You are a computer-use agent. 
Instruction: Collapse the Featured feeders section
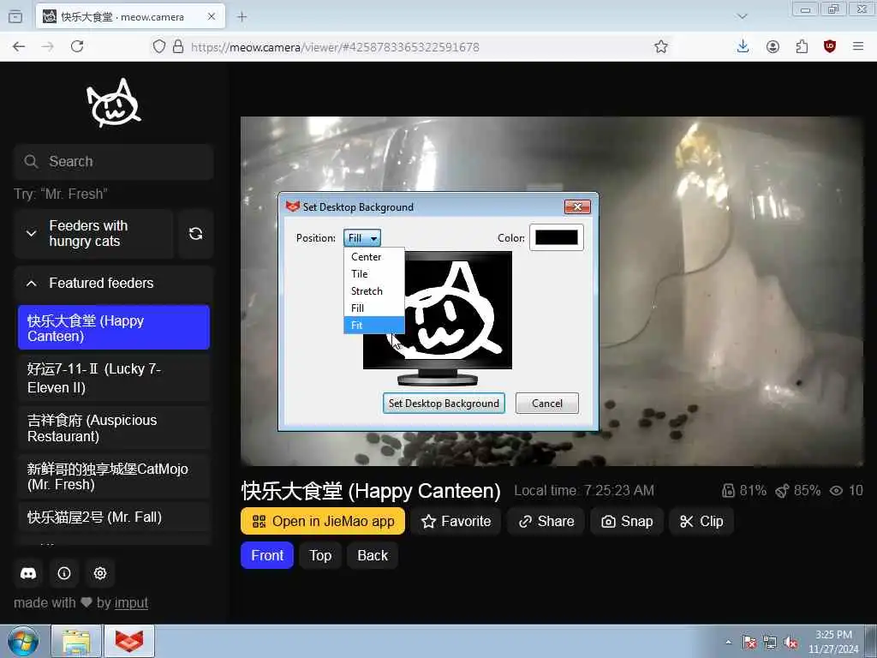(x=114, y=283)
